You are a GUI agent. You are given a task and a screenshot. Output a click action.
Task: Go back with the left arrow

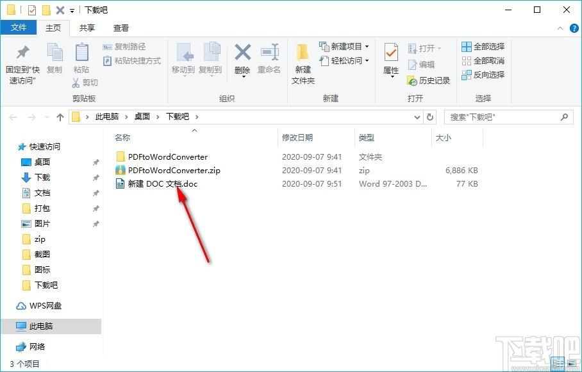tap(13, 117)
